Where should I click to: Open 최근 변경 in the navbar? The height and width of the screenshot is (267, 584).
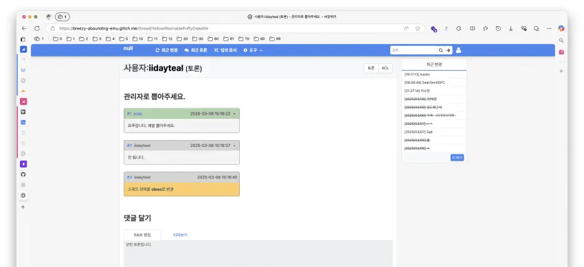point(166,50)
